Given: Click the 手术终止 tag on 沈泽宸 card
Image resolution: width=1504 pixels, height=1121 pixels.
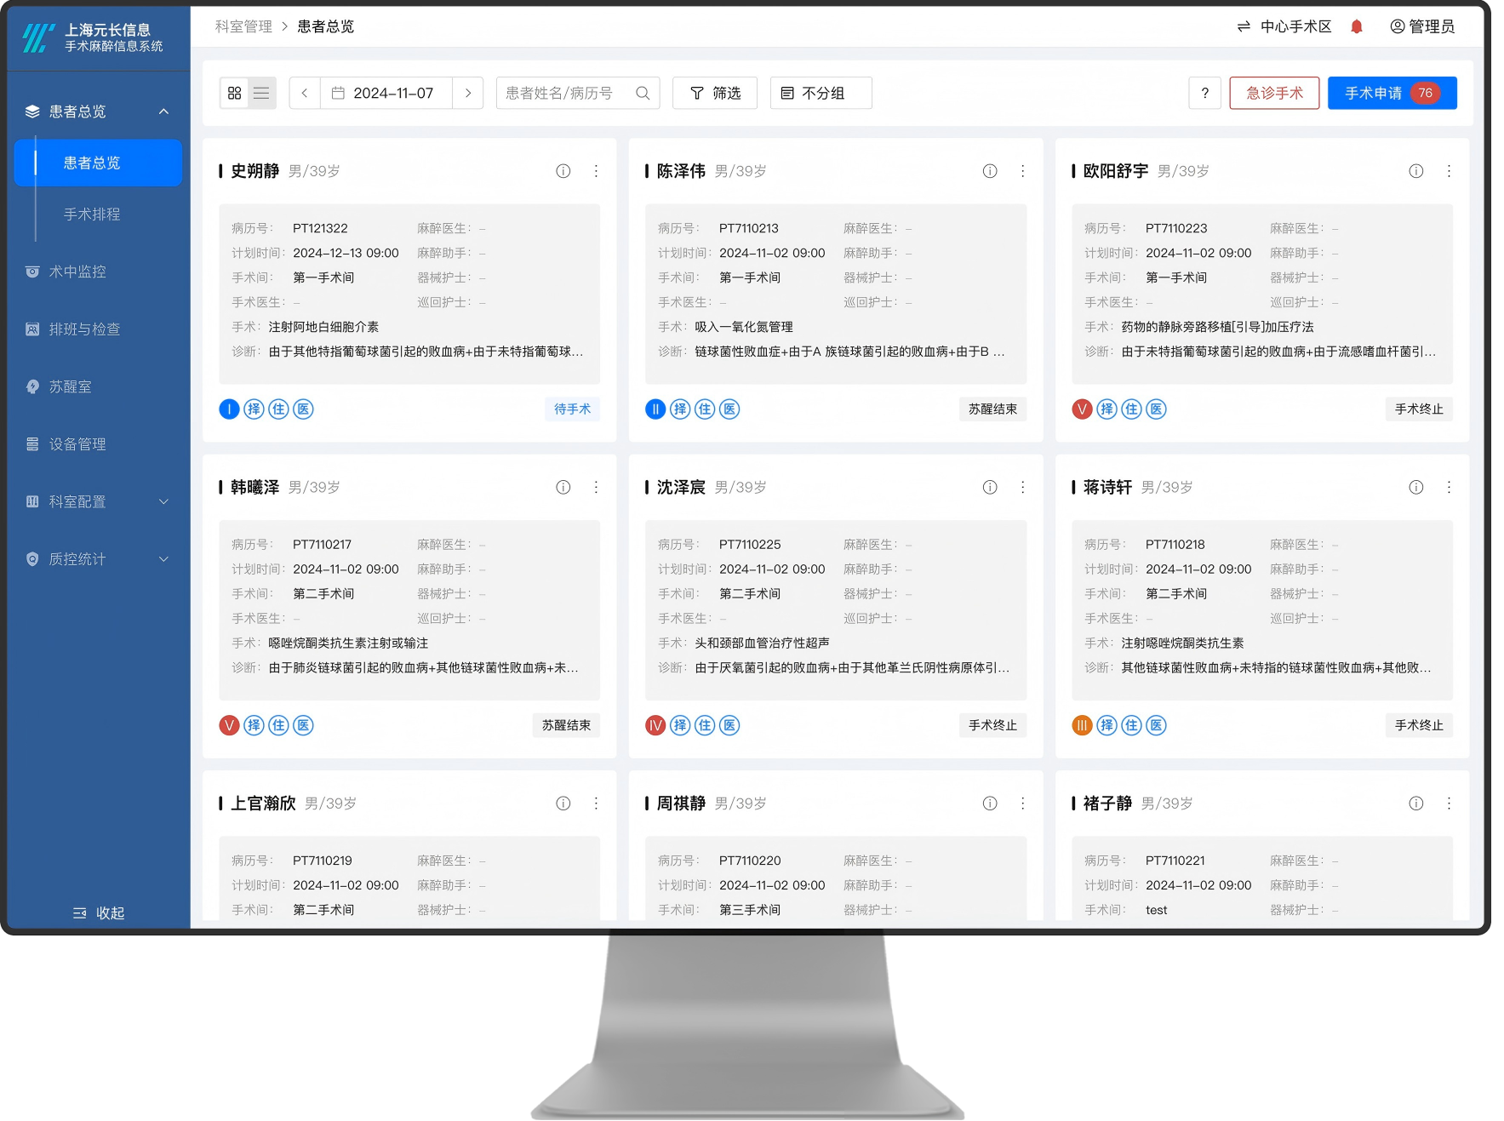Looking at the screenshot, I should point(992,725).
